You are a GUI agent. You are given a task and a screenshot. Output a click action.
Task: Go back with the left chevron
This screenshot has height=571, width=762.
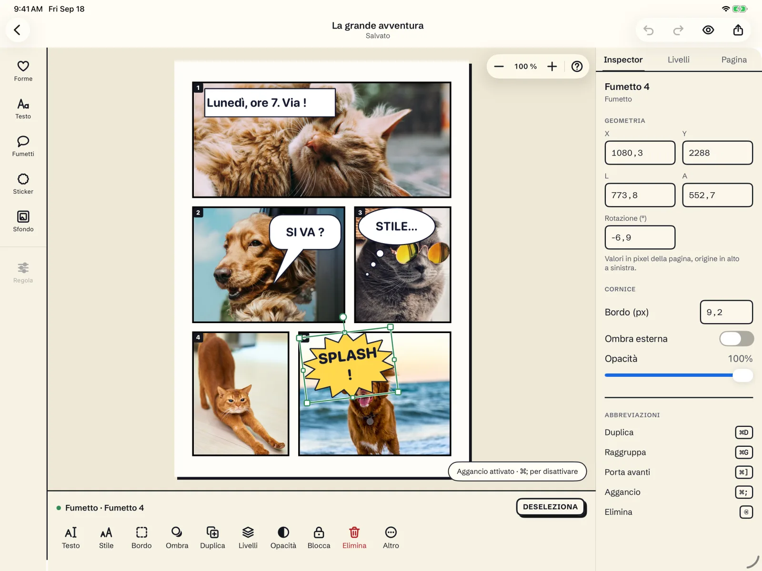click(18, 30)
